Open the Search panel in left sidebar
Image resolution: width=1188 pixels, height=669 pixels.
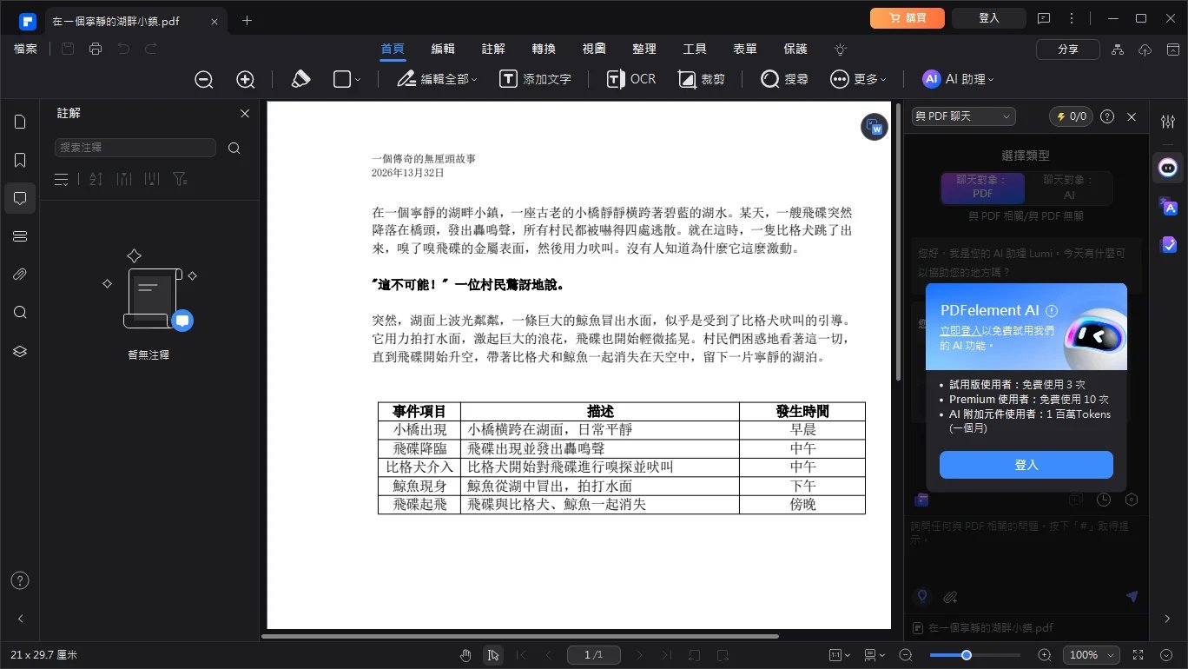(20, 312)
